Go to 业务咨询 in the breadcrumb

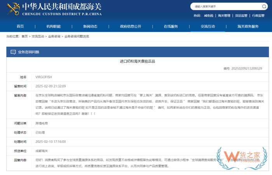(x=54, y=36)
